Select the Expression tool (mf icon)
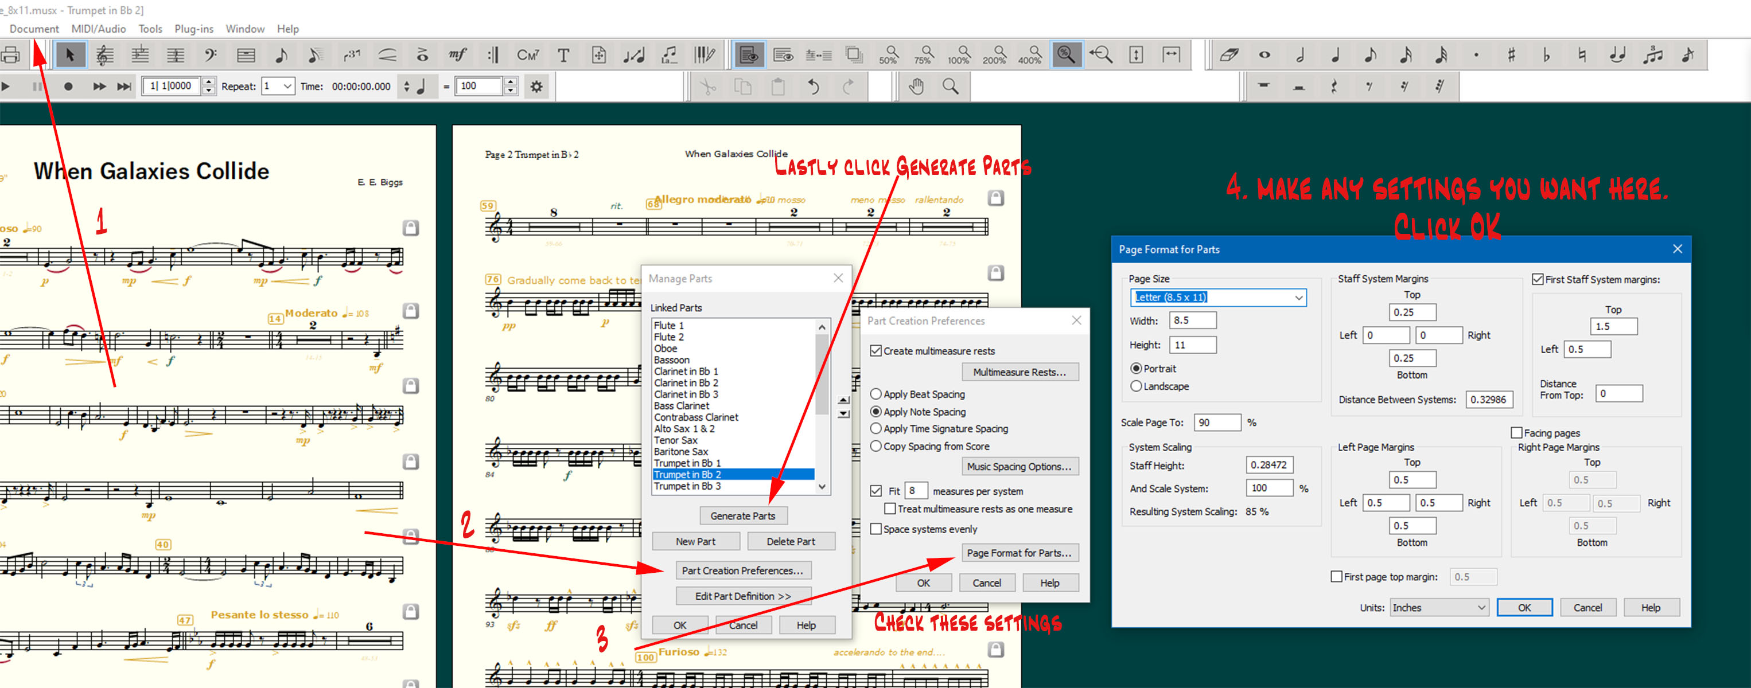Viewport: 1751px width, 688px height. coord(457,55)
